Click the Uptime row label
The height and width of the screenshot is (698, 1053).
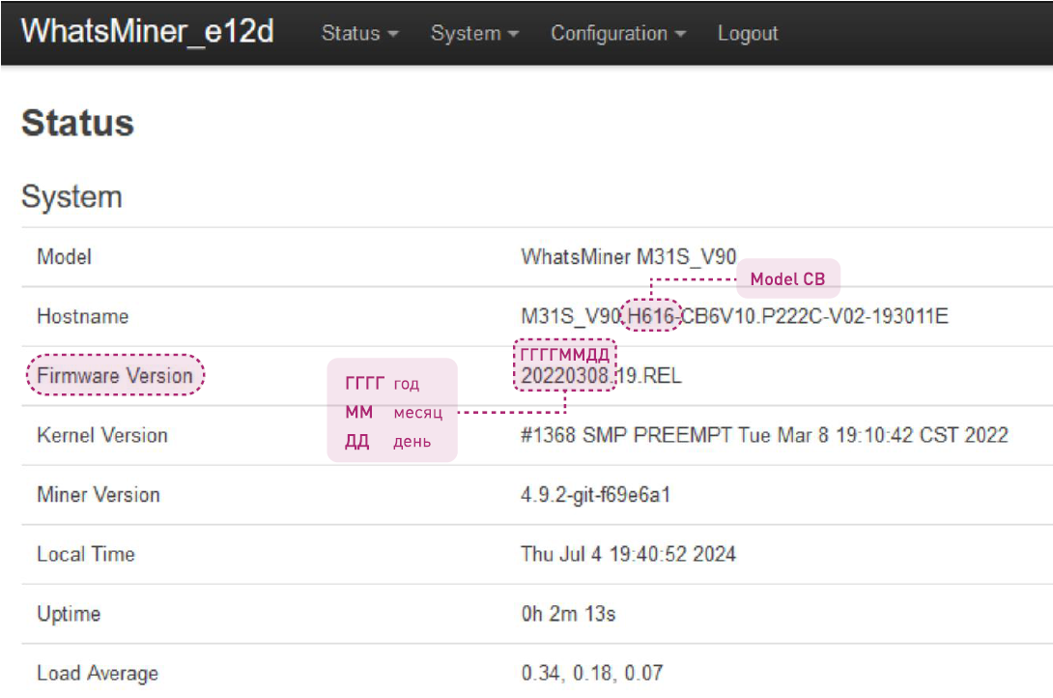coord(69,614)
